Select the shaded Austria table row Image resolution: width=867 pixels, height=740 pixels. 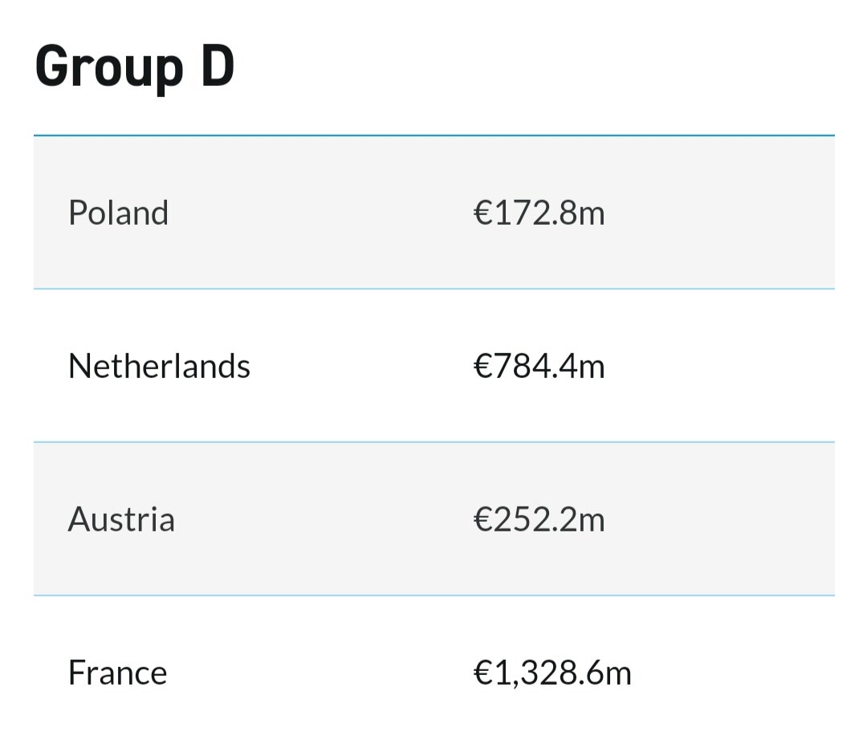(434, 519)
